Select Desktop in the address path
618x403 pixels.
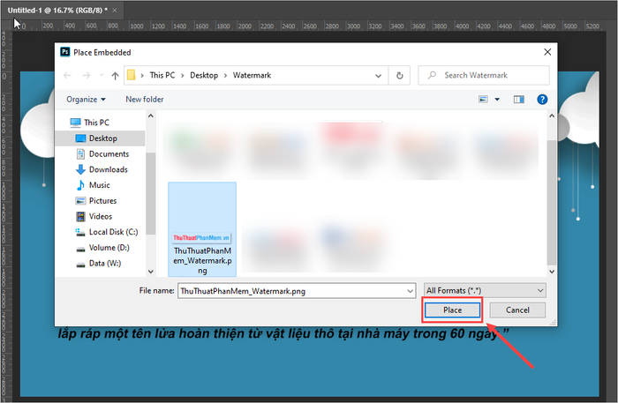[204, 75]
